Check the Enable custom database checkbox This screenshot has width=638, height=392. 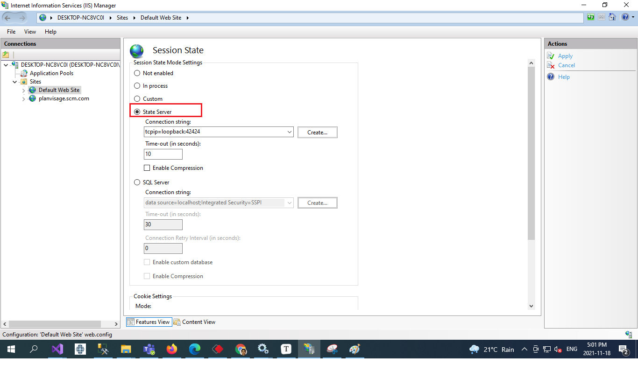pyautogui.click(x=147, y=262)
